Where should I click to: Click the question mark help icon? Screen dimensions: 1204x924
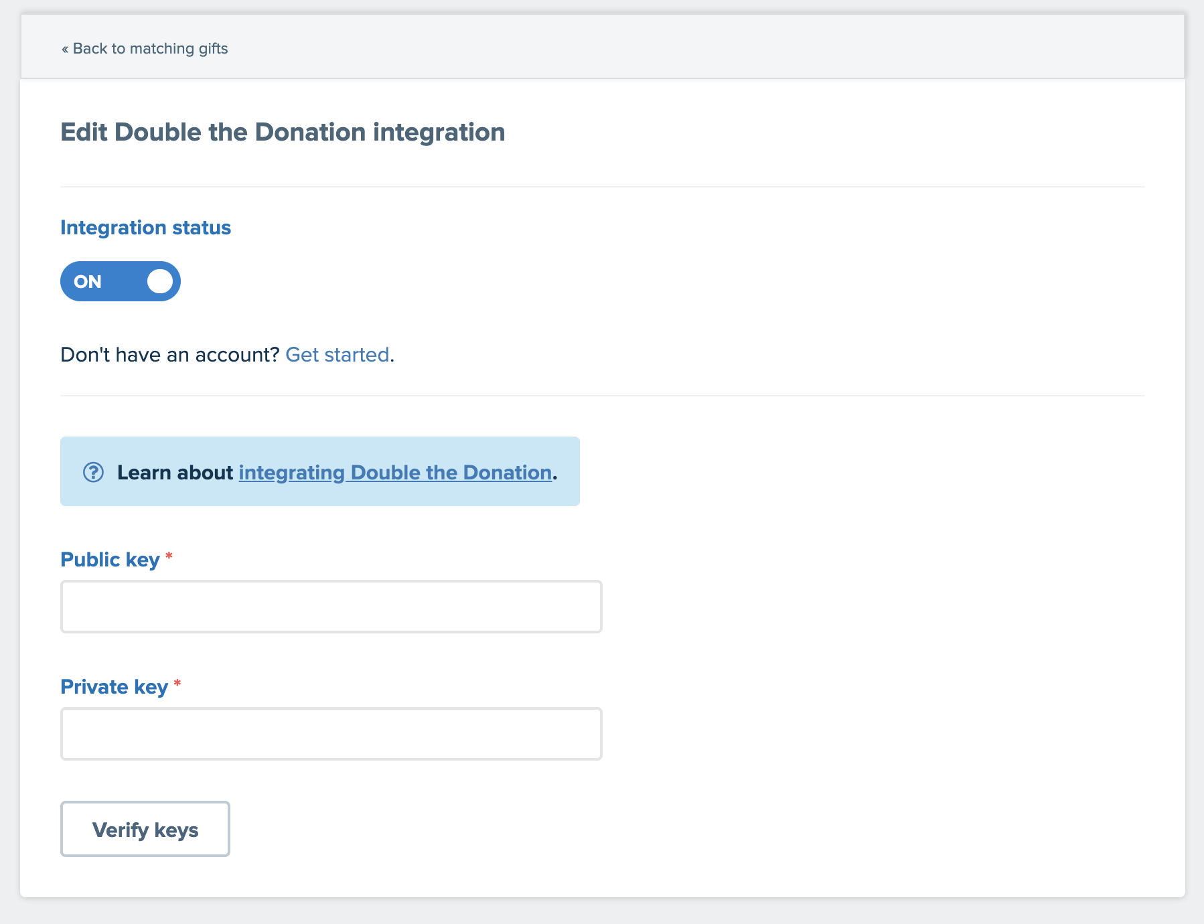point(93,472)
